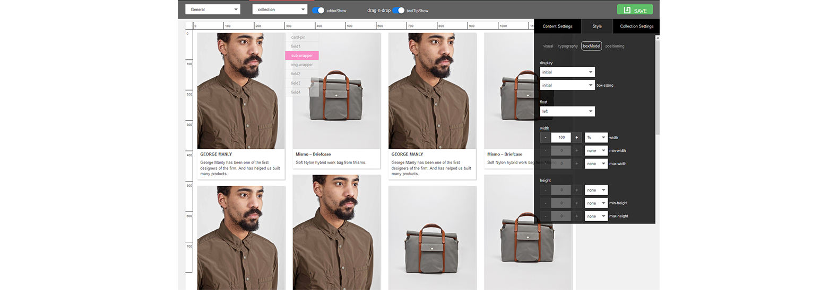Click the min-height plus button
The width and height of the screenshot is (838, 290).
576,203
